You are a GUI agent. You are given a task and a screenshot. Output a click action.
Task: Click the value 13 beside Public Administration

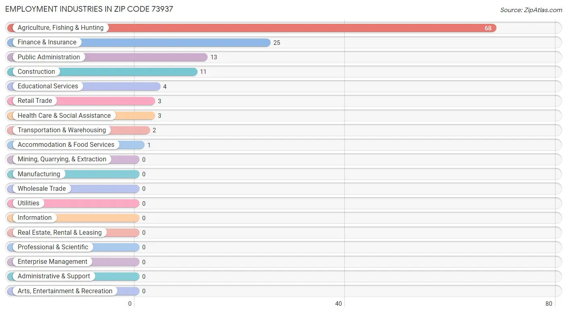coord(214,57)
